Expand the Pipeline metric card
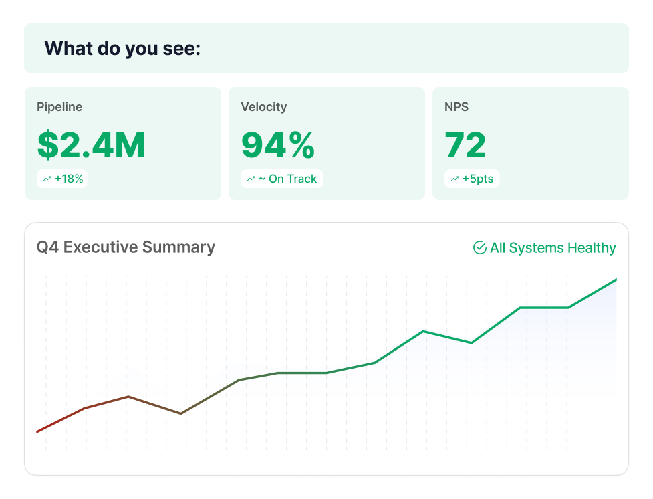 tap(122, 142)
